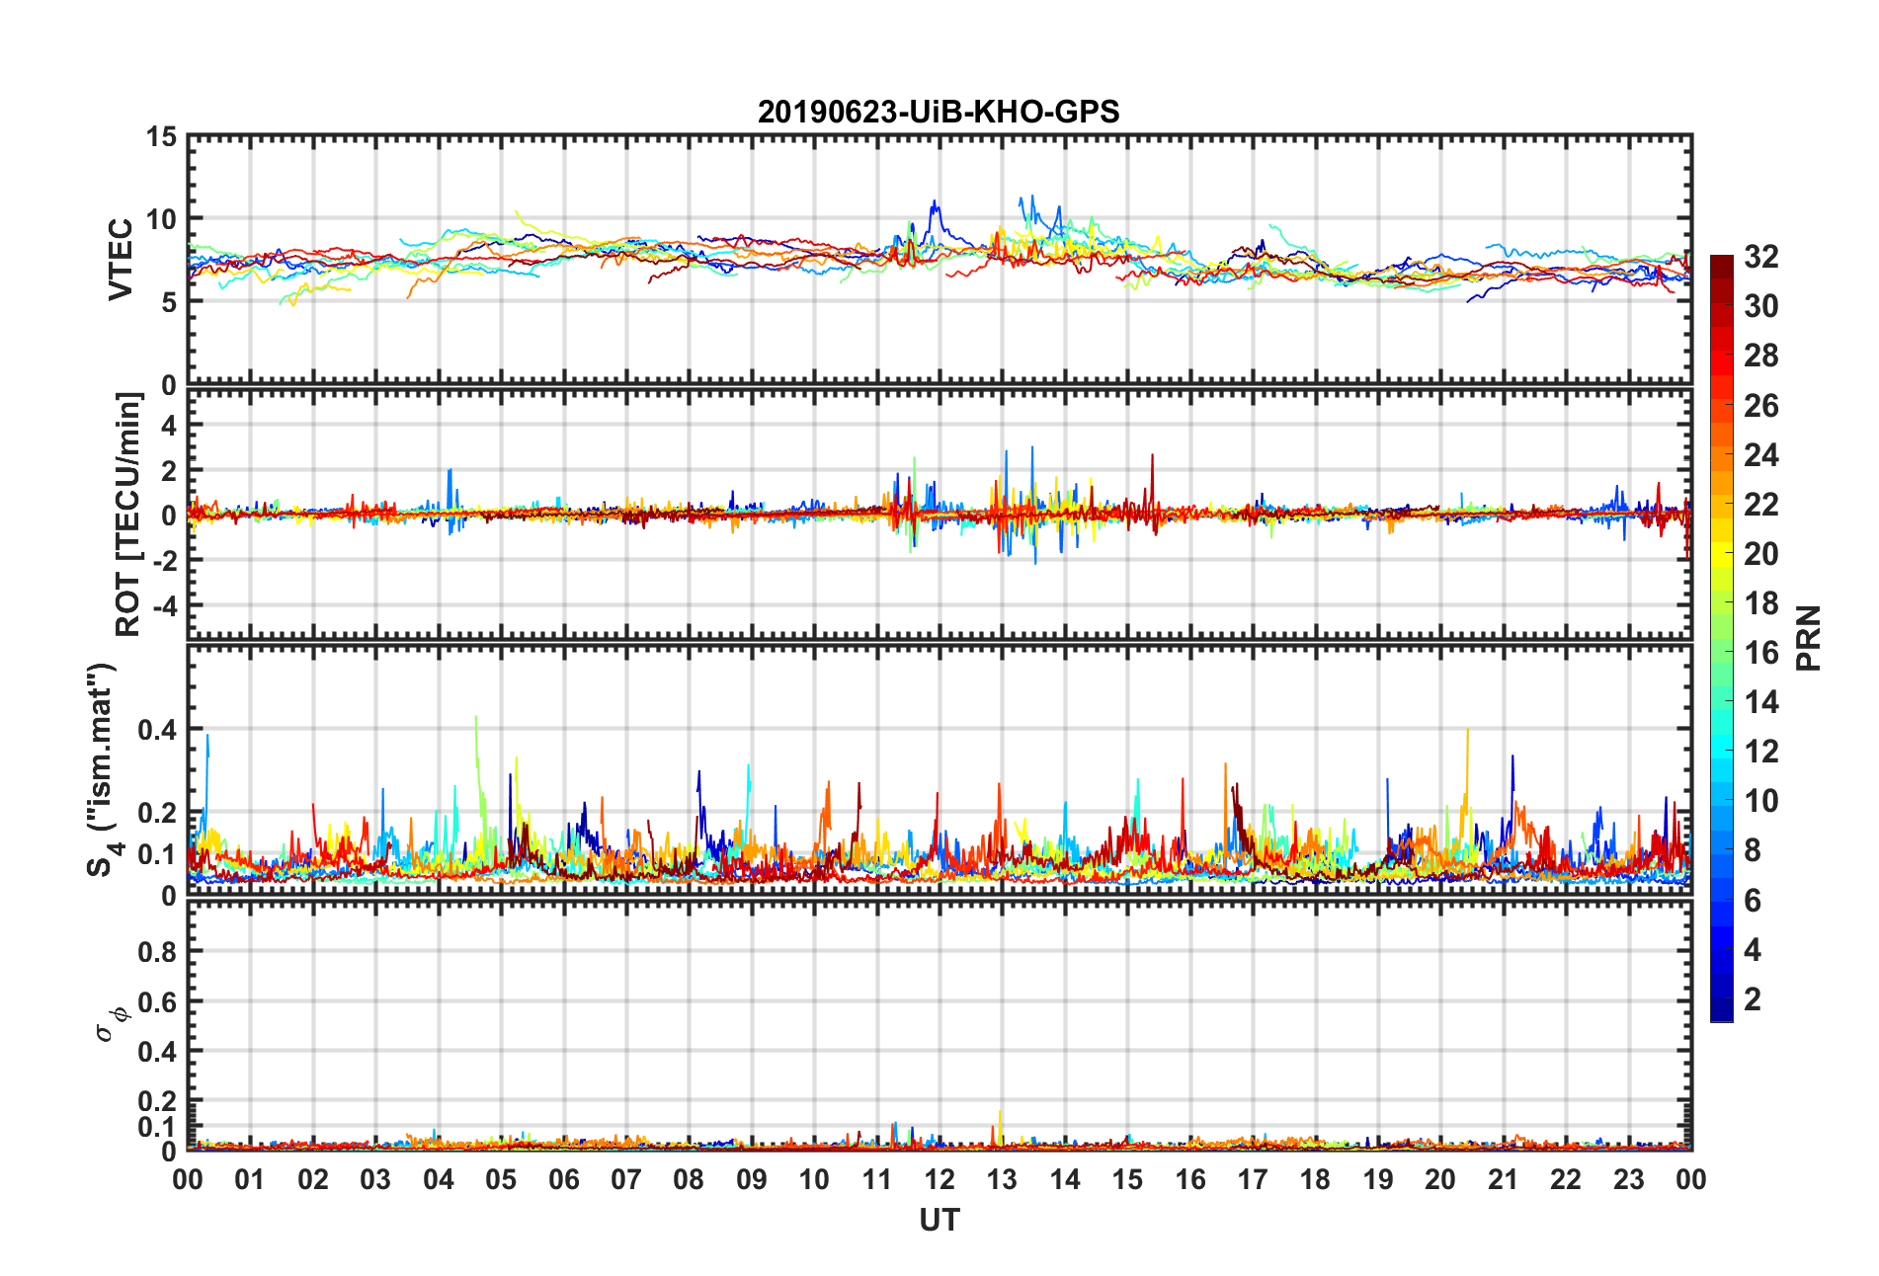Click colorbar tick label 22

click(1760, 505)
